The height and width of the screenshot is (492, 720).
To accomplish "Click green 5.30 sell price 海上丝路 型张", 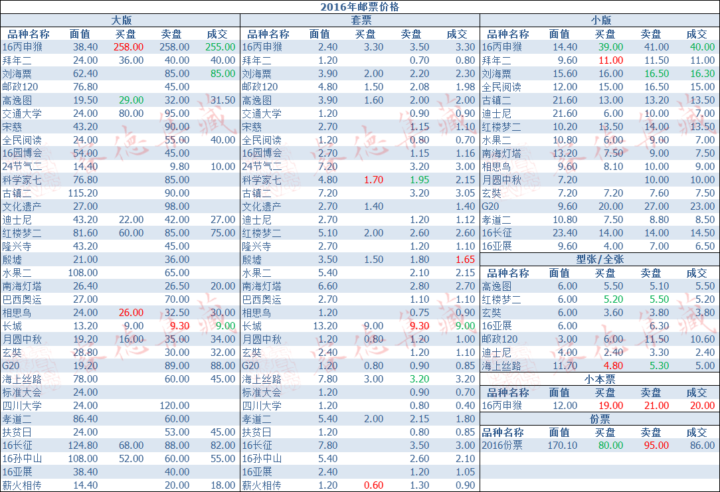I will click(660, 366).
